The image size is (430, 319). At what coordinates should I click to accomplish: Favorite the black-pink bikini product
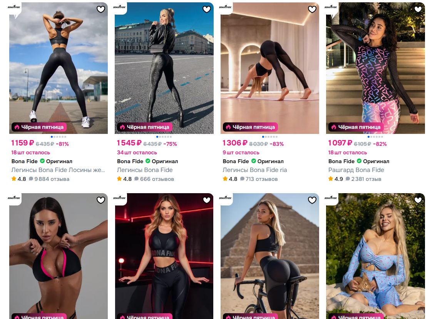coord(100,200)
